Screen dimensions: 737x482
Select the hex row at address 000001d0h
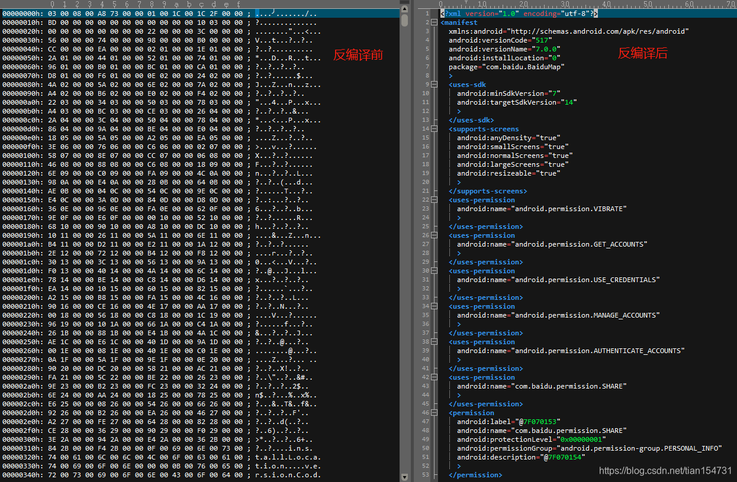point(163,271)
